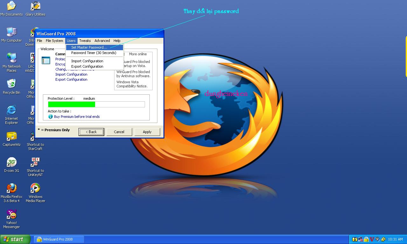Launch Mozilla Firefox 3.6 Beta 4
The height and width of the screenshot is (244, 407).
click(11, 193)
